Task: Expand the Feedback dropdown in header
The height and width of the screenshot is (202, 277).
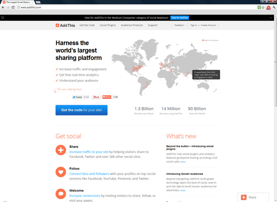Action: [x=180, y=25]
